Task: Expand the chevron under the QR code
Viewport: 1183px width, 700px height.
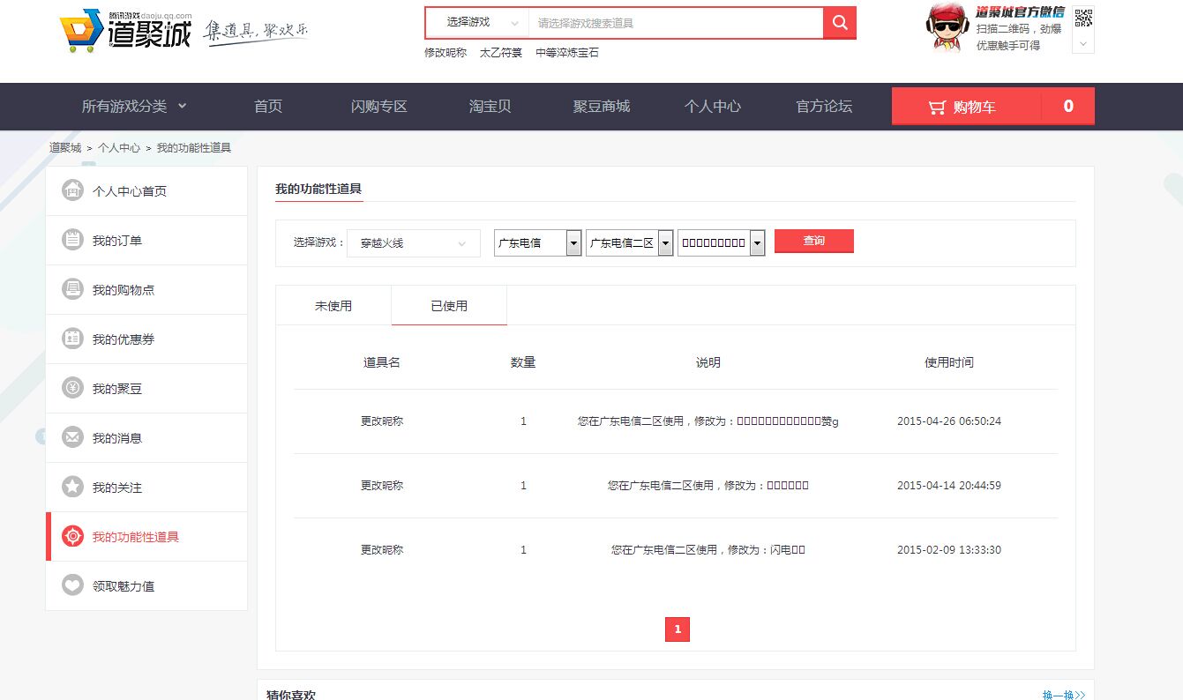Action: click(x=1083, y=42)
